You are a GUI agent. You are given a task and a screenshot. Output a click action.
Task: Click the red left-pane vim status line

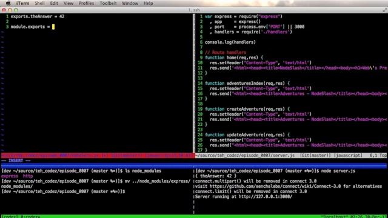point(98,156)
